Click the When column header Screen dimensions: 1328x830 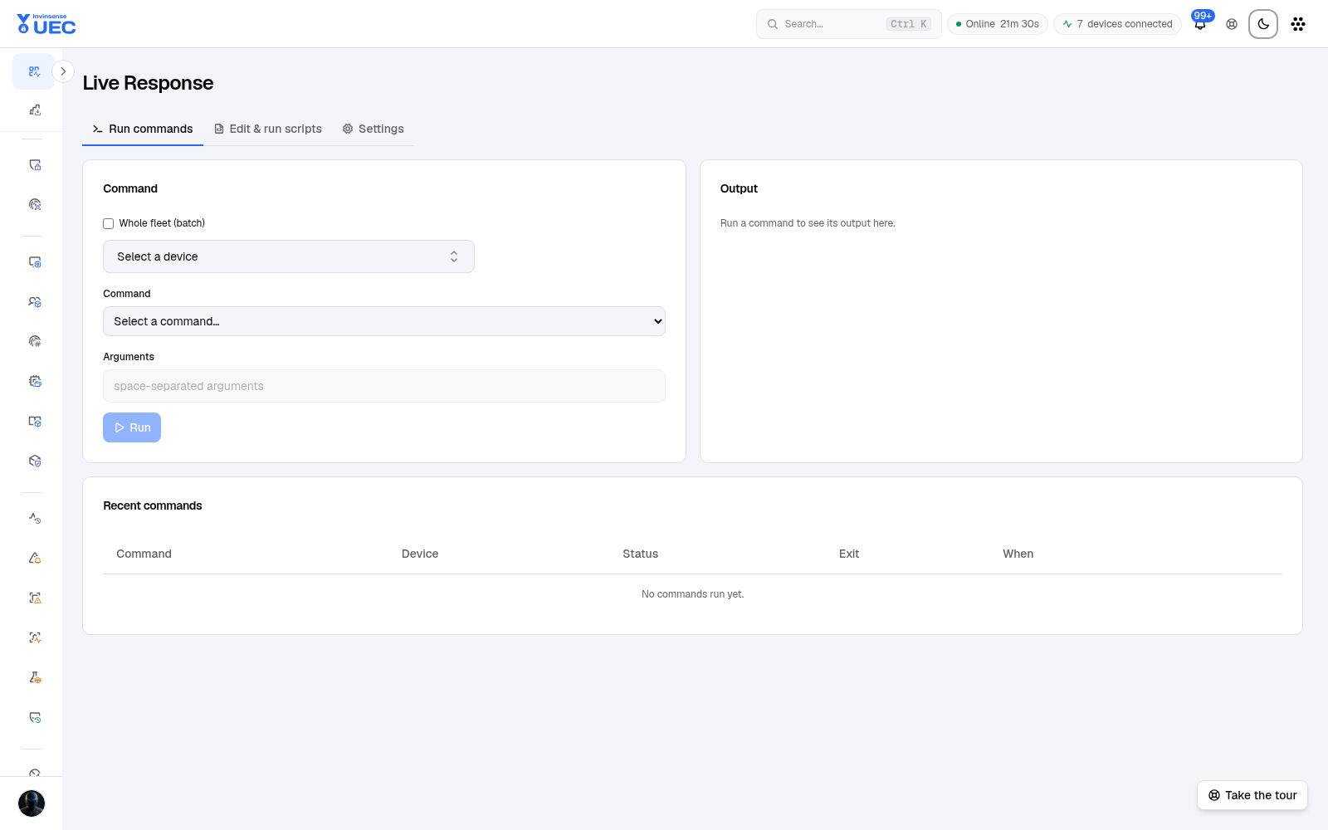1018,554
